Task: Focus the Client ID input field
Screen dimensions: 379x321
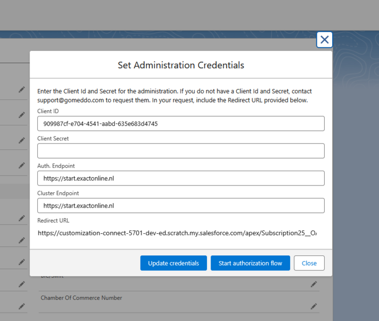Action: tap(181, 123)
